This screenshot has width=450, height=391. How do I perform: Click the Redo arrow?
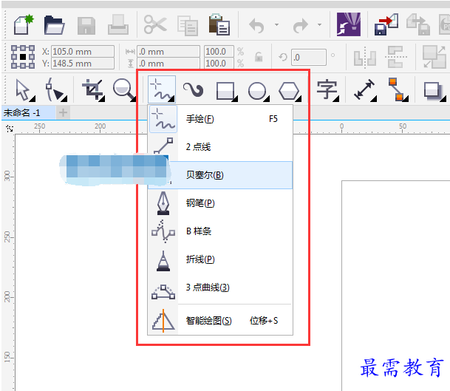click(x=301, y=26)
